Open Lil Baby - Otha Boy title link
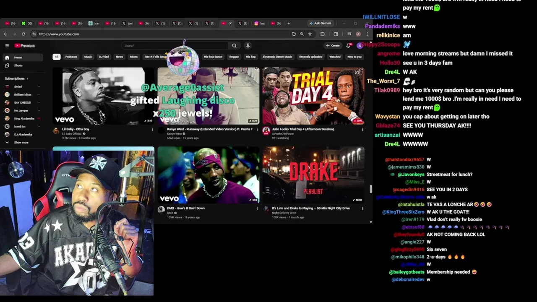This screenshot has height=302, width=537. coord(76,129)
